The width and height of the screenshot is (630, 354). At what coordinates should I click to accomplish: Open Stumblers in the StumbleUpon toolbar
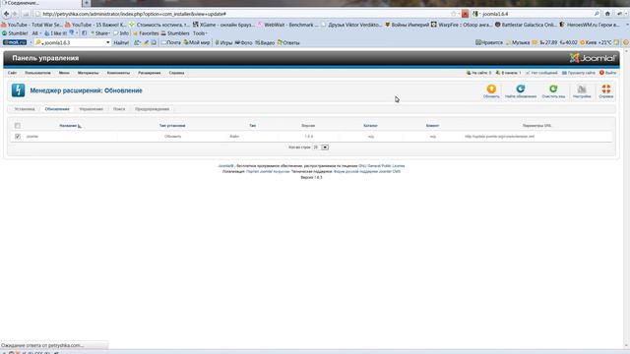175,33
